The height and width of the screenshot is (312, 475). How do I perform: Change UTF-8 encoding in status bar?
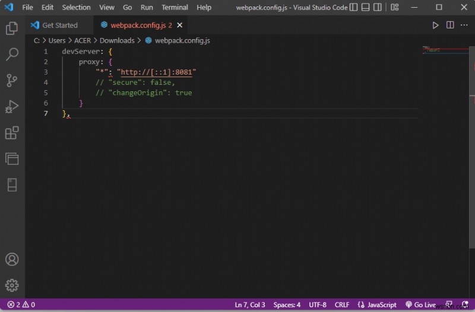317,305
